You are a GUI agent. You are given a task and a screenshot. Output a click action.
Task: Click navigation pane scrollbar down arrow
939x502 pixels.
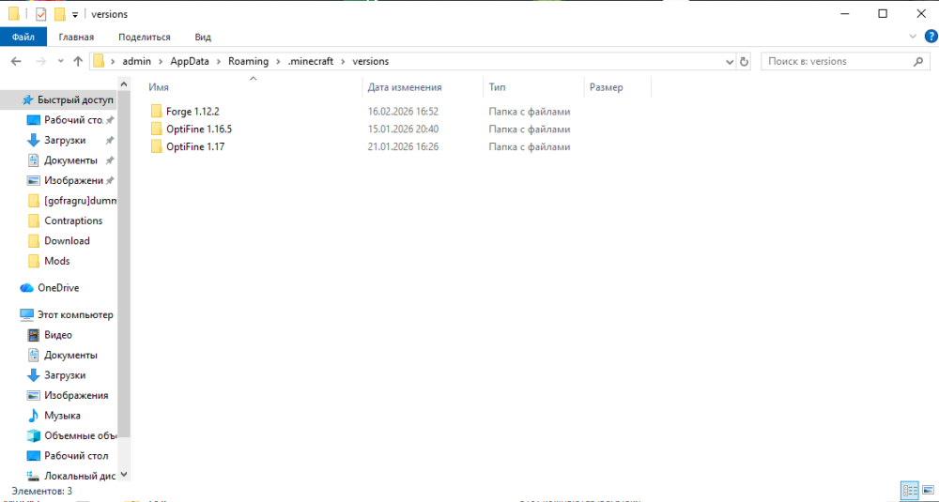pos(124,474)
